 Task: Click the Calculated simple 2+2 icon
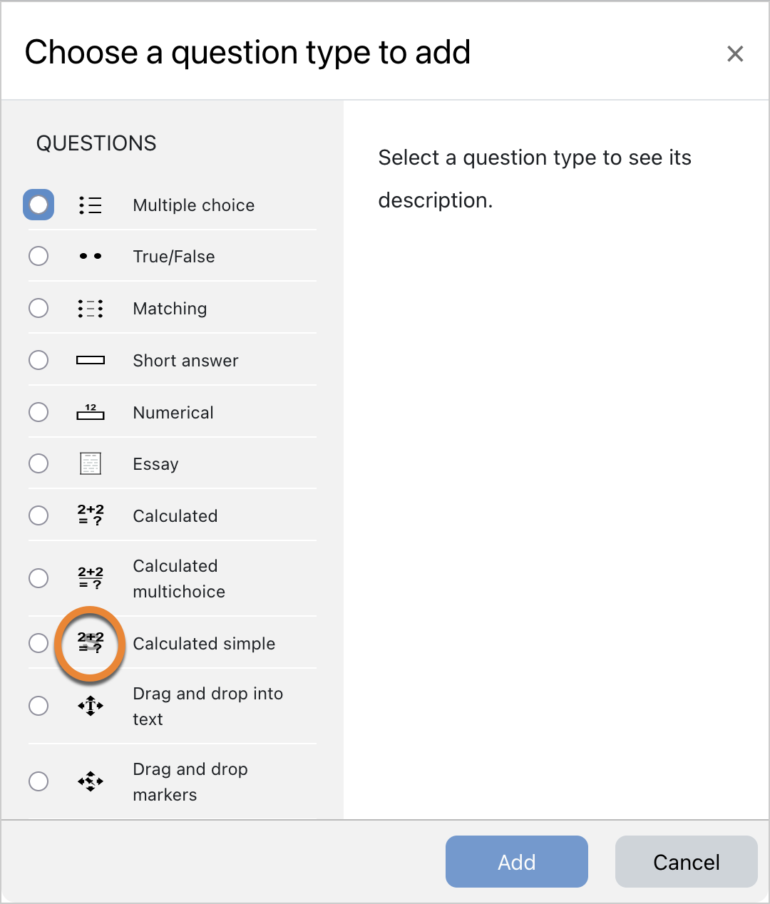point(91,642)
